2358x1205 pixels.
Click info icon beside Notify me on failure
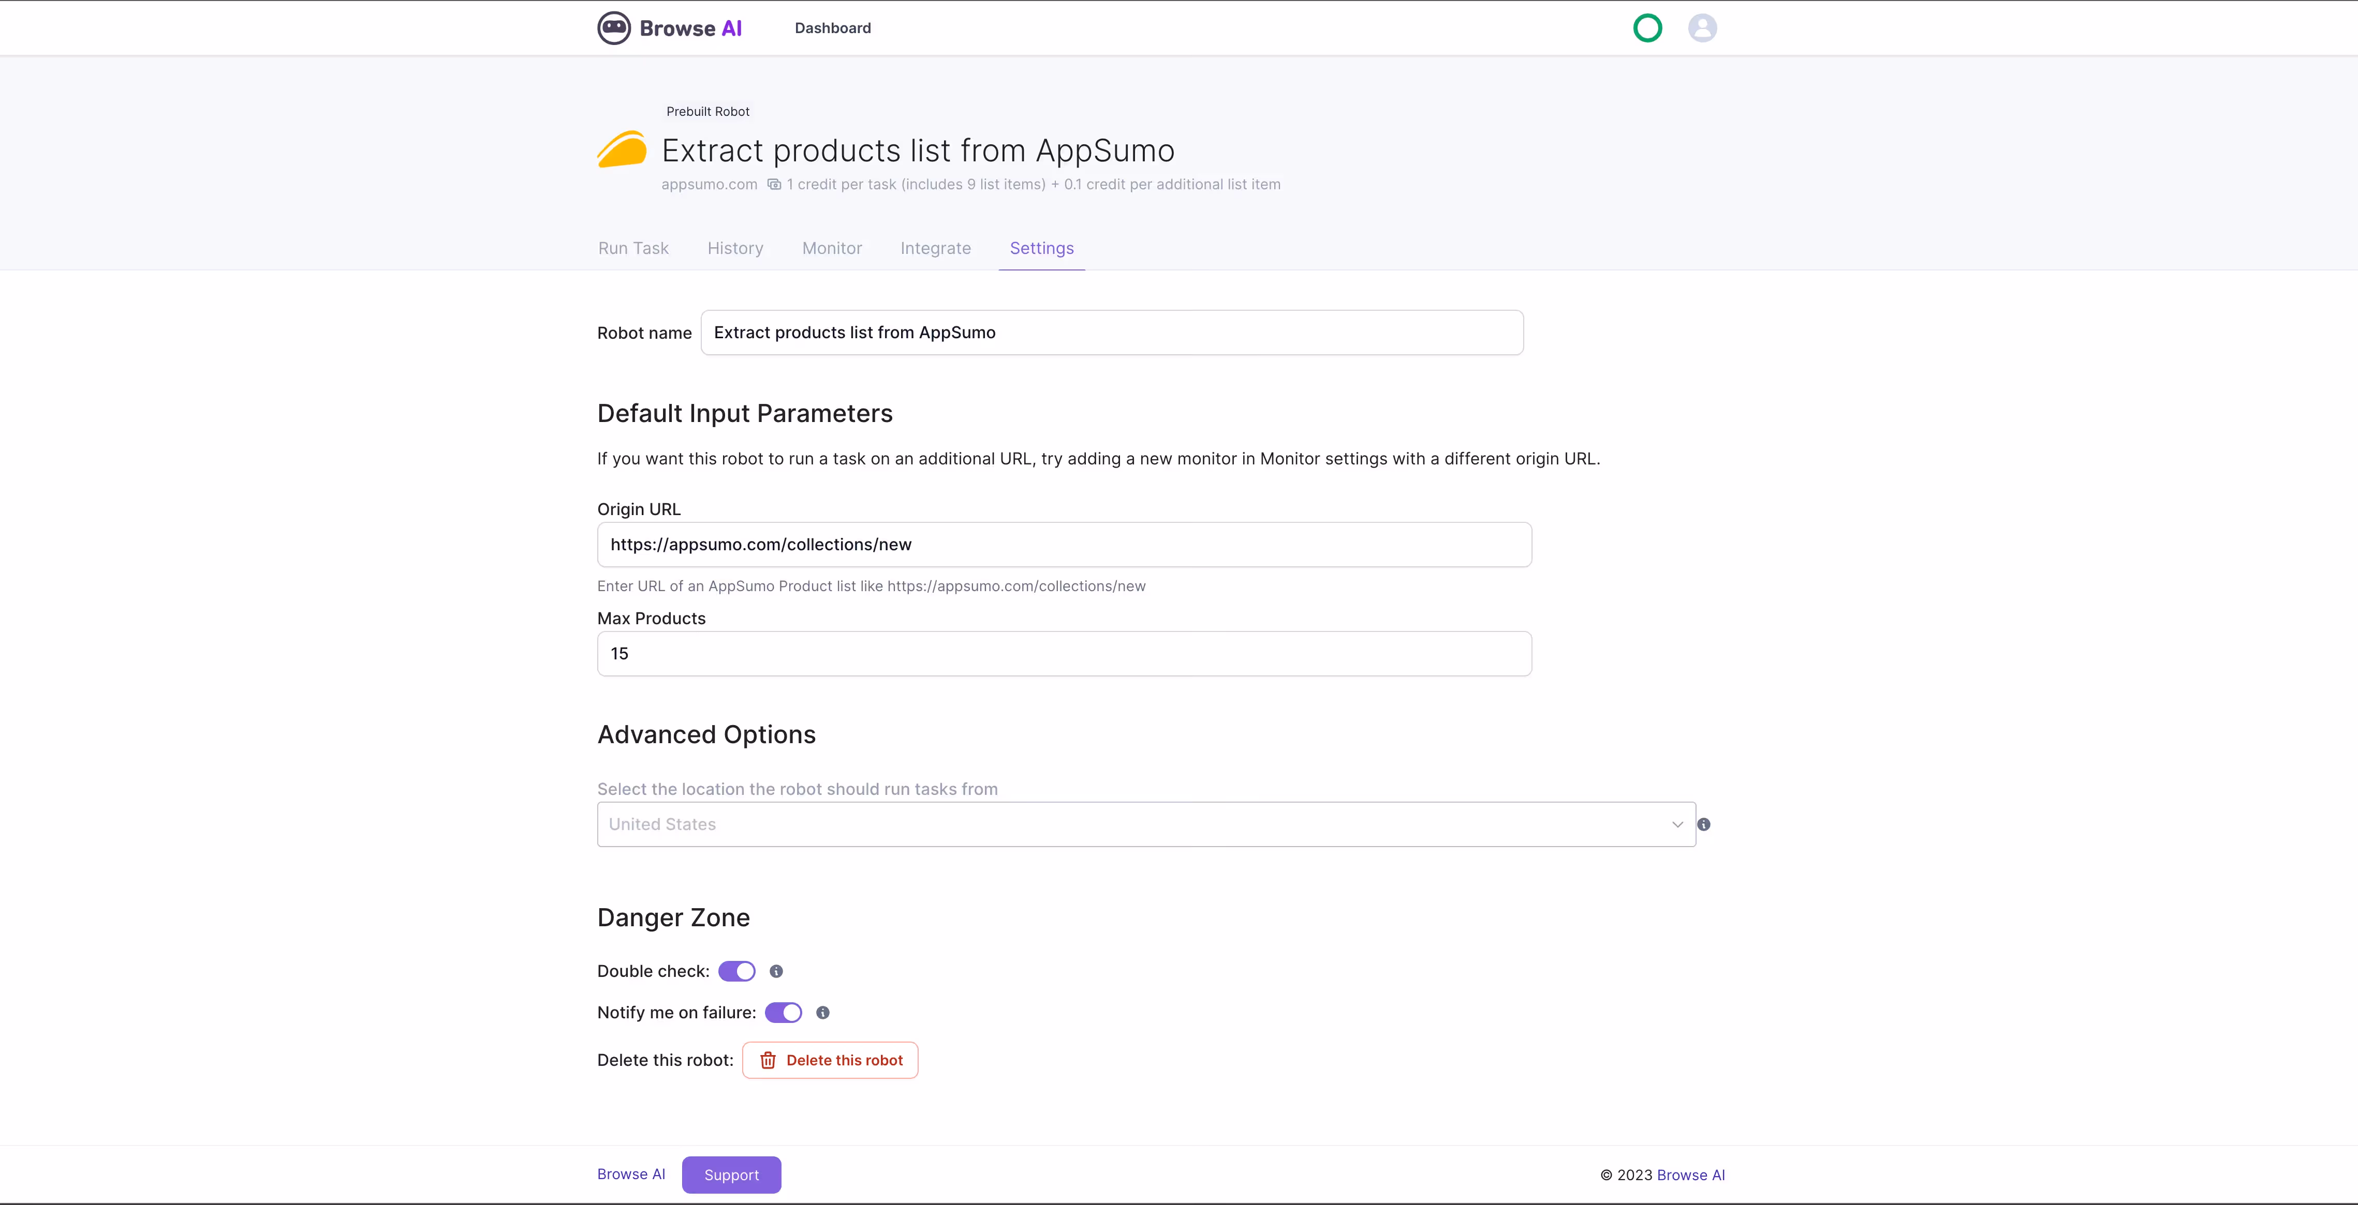[x=823, y=1012]
